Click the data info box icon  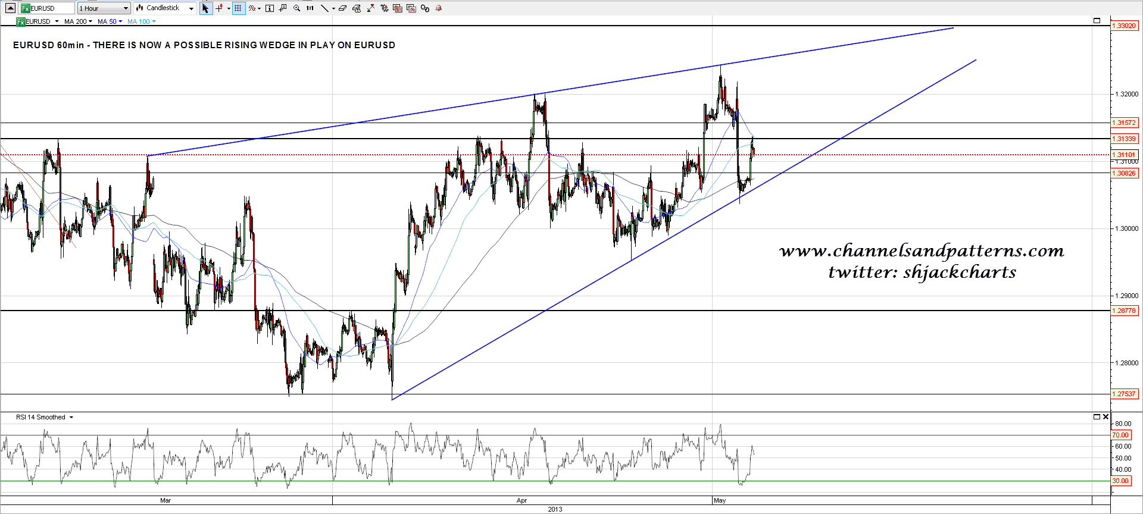270,8
